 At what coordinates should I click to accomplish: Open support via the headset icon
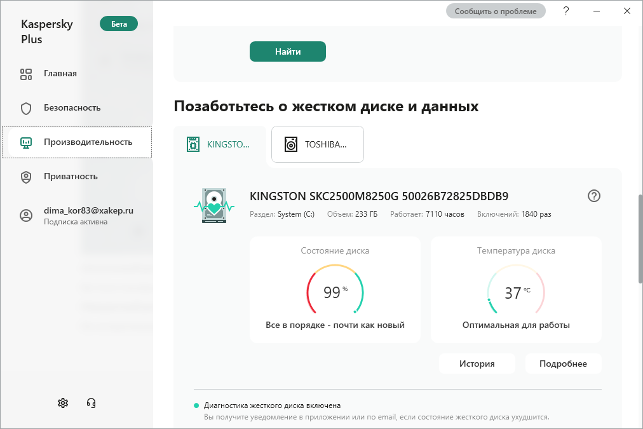(91, 403)
